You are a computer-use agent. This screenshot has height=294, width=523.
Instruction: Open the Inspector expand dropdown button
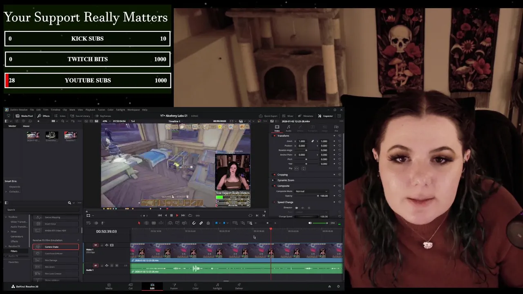(x=339, y=116)
